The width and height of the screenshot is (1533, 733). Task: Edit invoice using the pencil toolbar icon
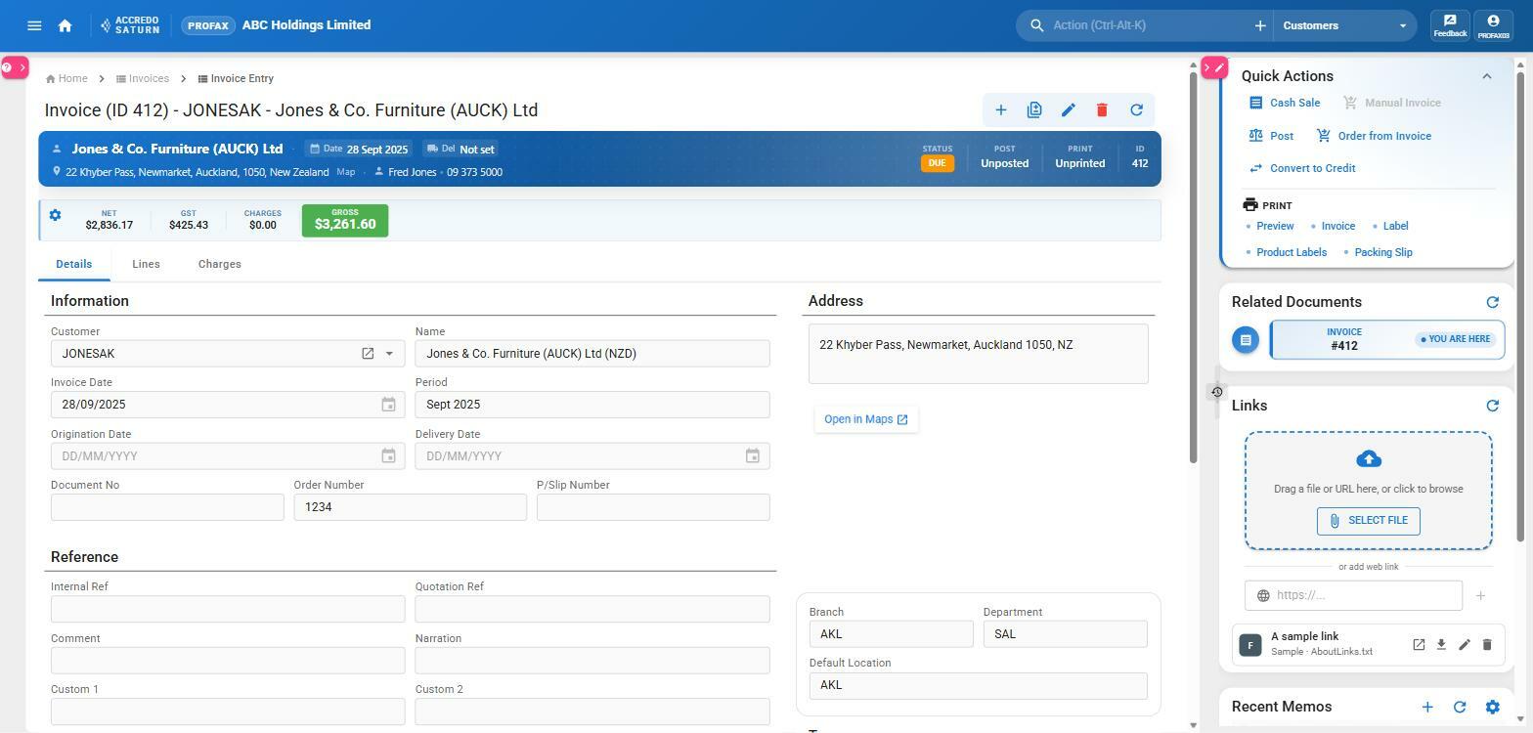pos(1068,110)
